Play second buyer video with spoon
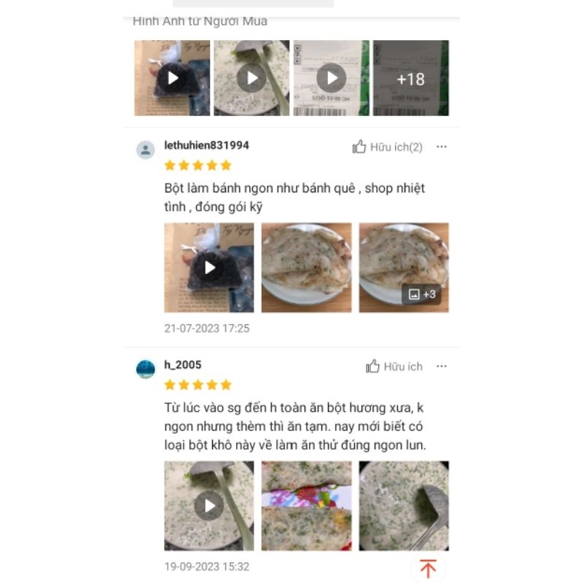 251,78
